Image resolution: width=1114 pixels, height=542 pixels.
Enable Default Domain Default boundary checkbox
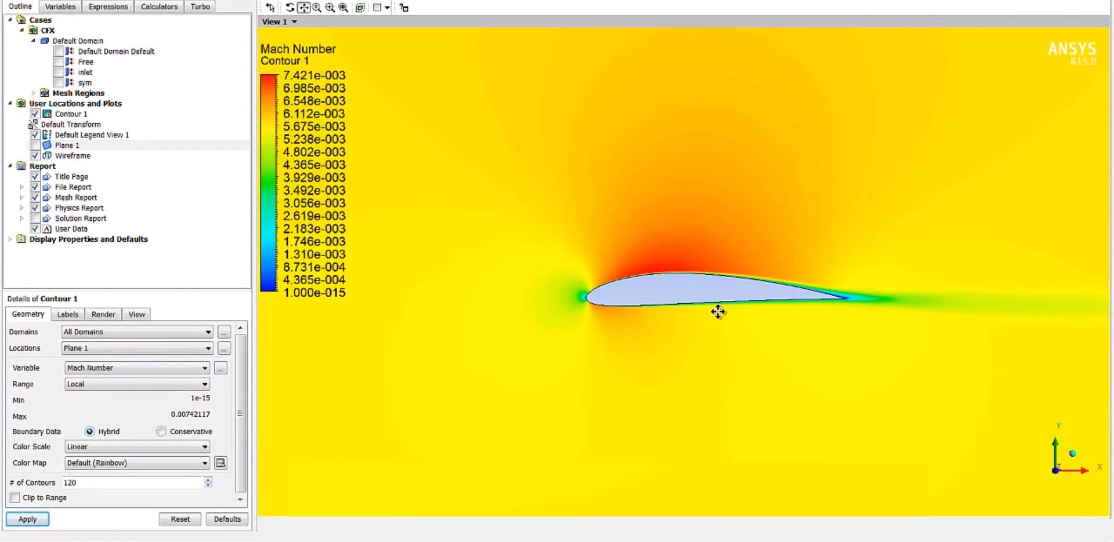point(58,51)
